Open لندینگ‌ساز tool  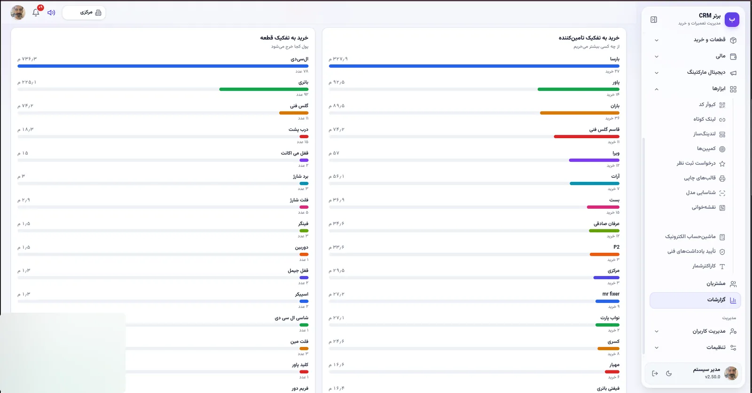[709, 134]
